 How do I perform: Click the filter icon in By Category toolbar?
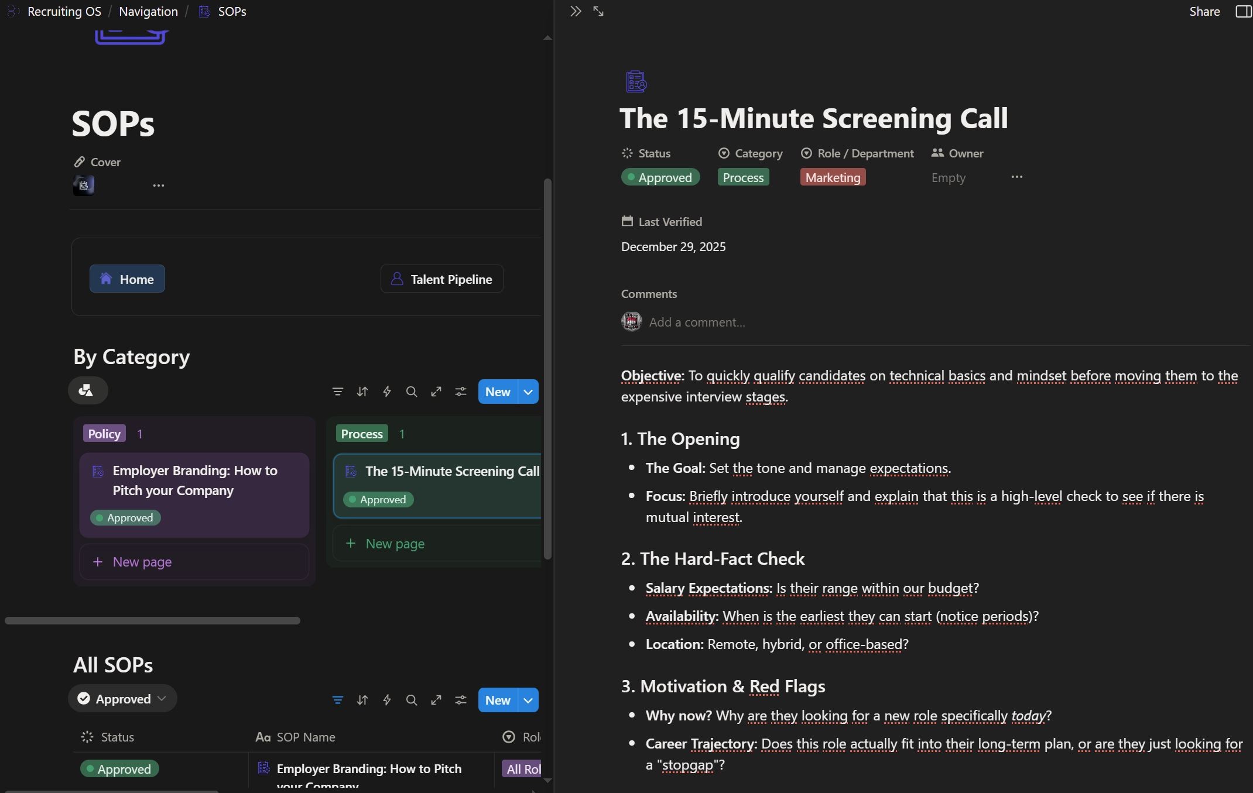[337, 392]
